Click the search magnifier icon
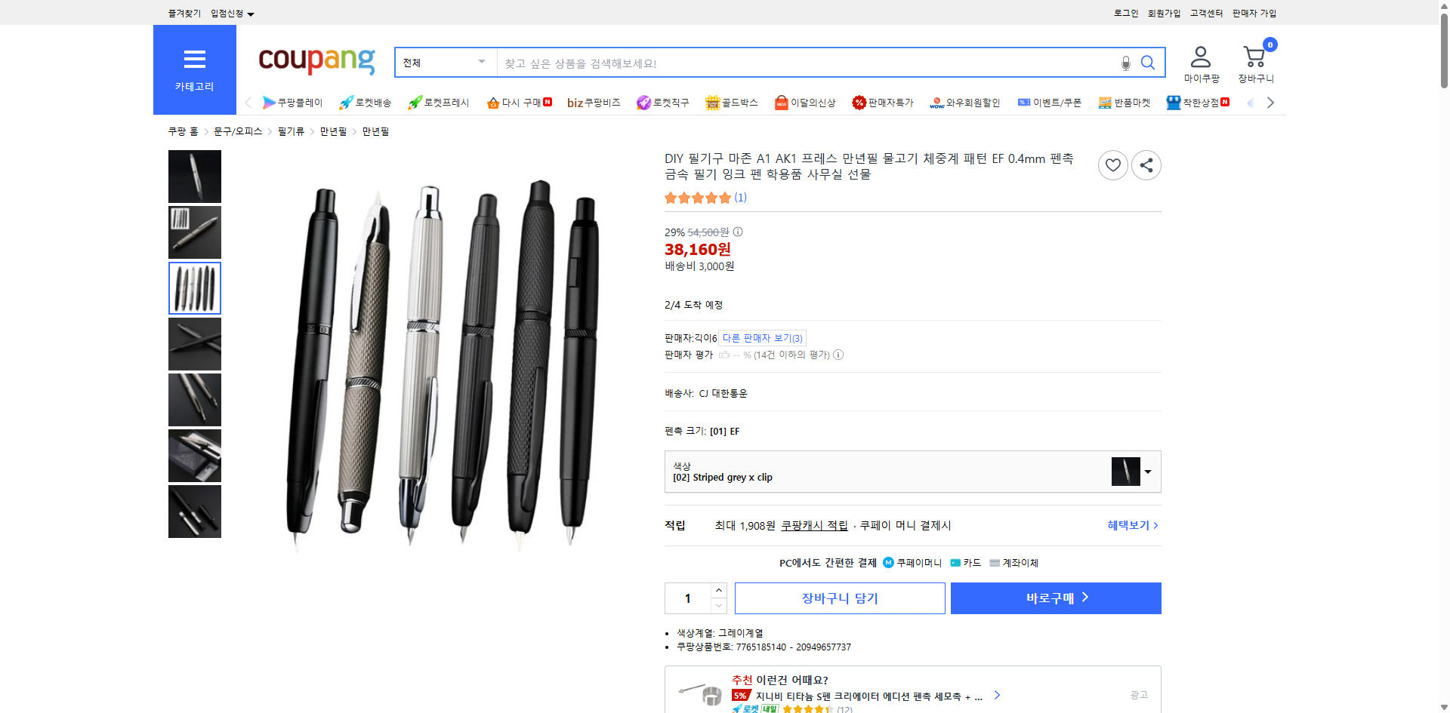1450x713 pixels. [1147, 63]
